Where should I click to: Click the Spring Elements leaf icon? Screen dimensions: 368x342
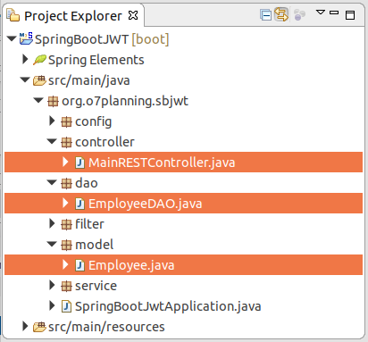[39, 60]
